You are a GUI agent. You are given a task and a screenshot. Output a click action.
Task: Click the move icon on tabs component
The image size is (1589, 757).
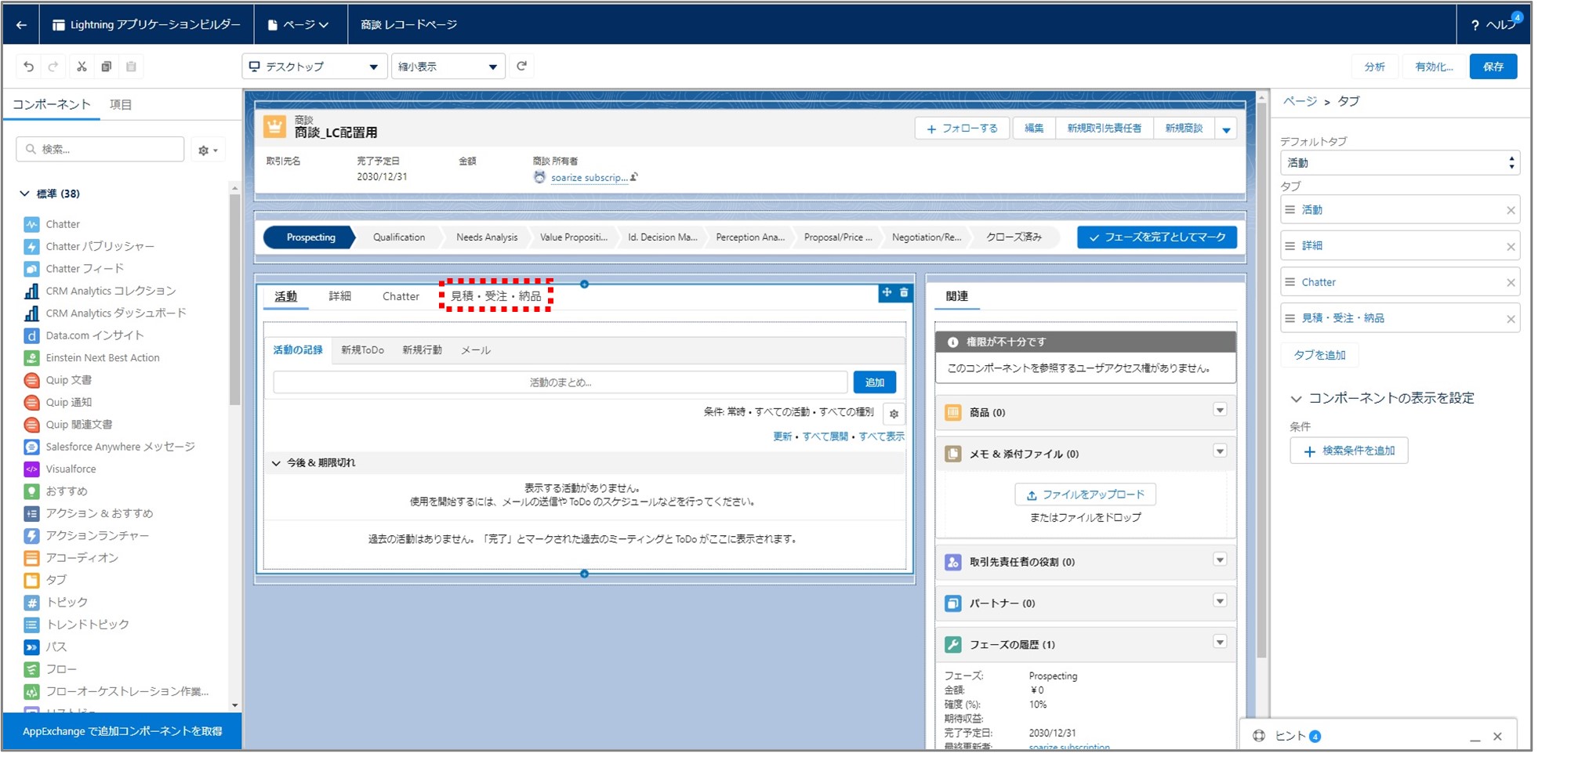pos(887,292)
